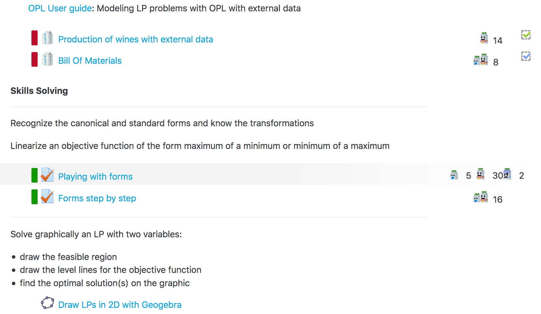Toggle completion checkbox for Bill Of Materials
The height and width of the screenshot is (314, 541).
click(526, 56)
